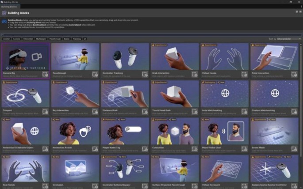
Task: Toggle the Passthrough filter tag
Action: coord(55,39)
